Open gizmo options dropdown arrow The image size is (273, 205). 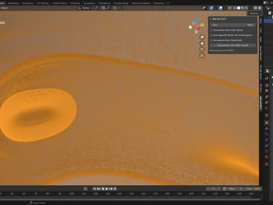point(216,8)
